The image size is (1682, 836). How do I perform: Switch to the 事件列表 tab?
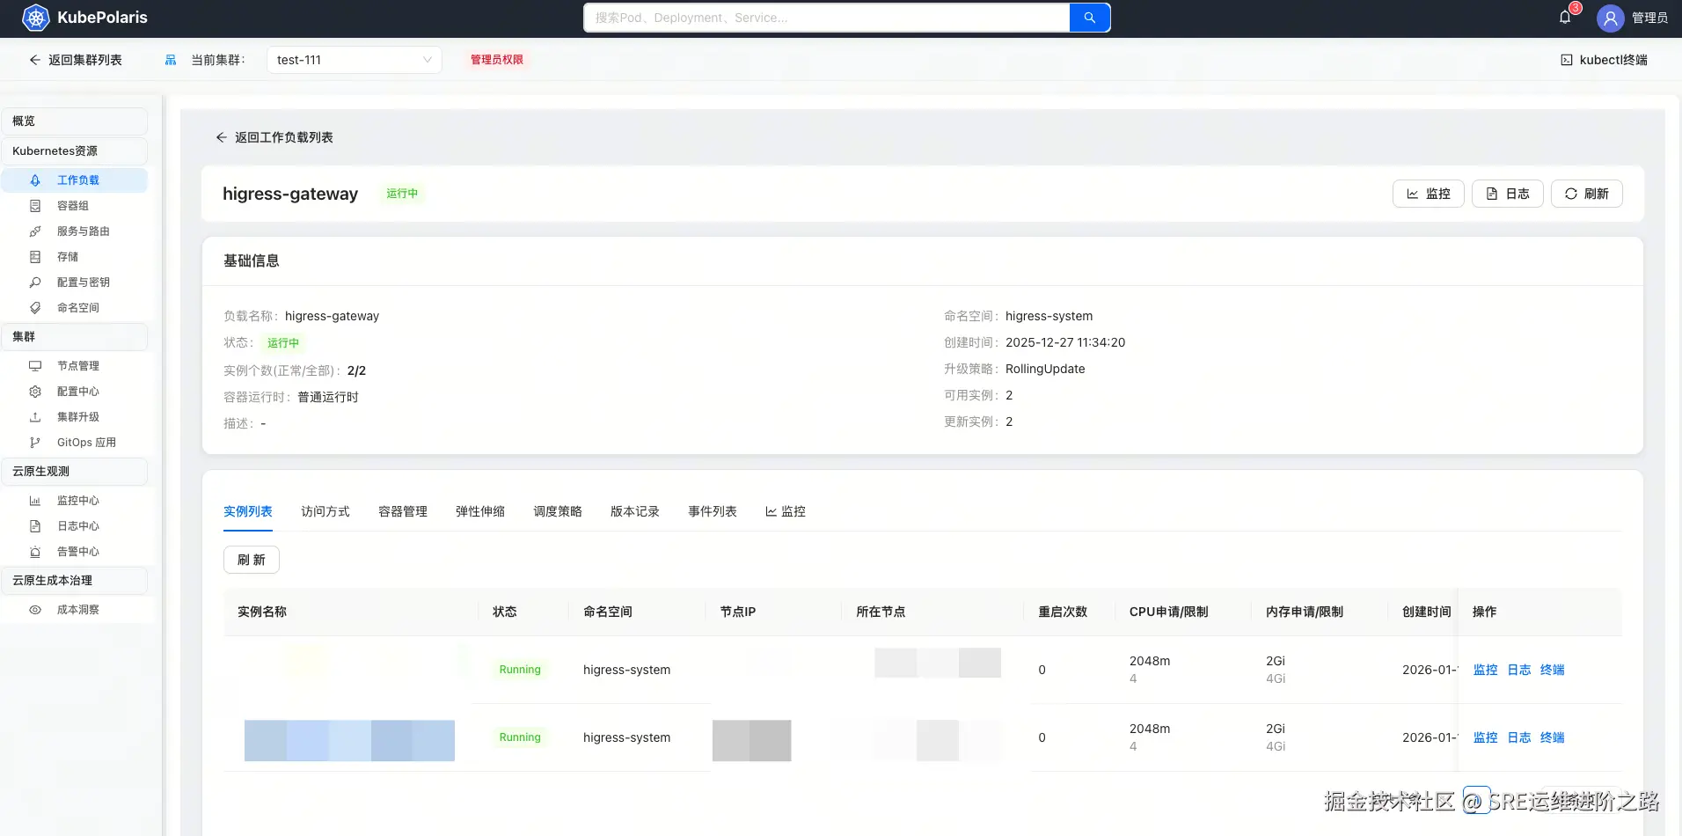point(713,511)
